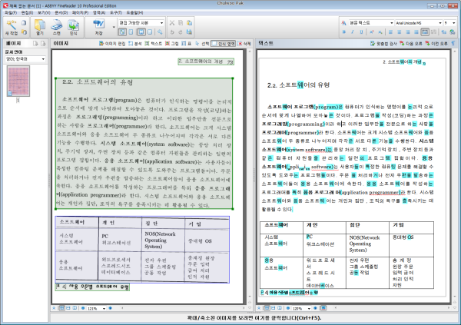Click the 열기 (Open) folder icon
The width and height of the screenshot is (461, 325).
coord(40,25)
